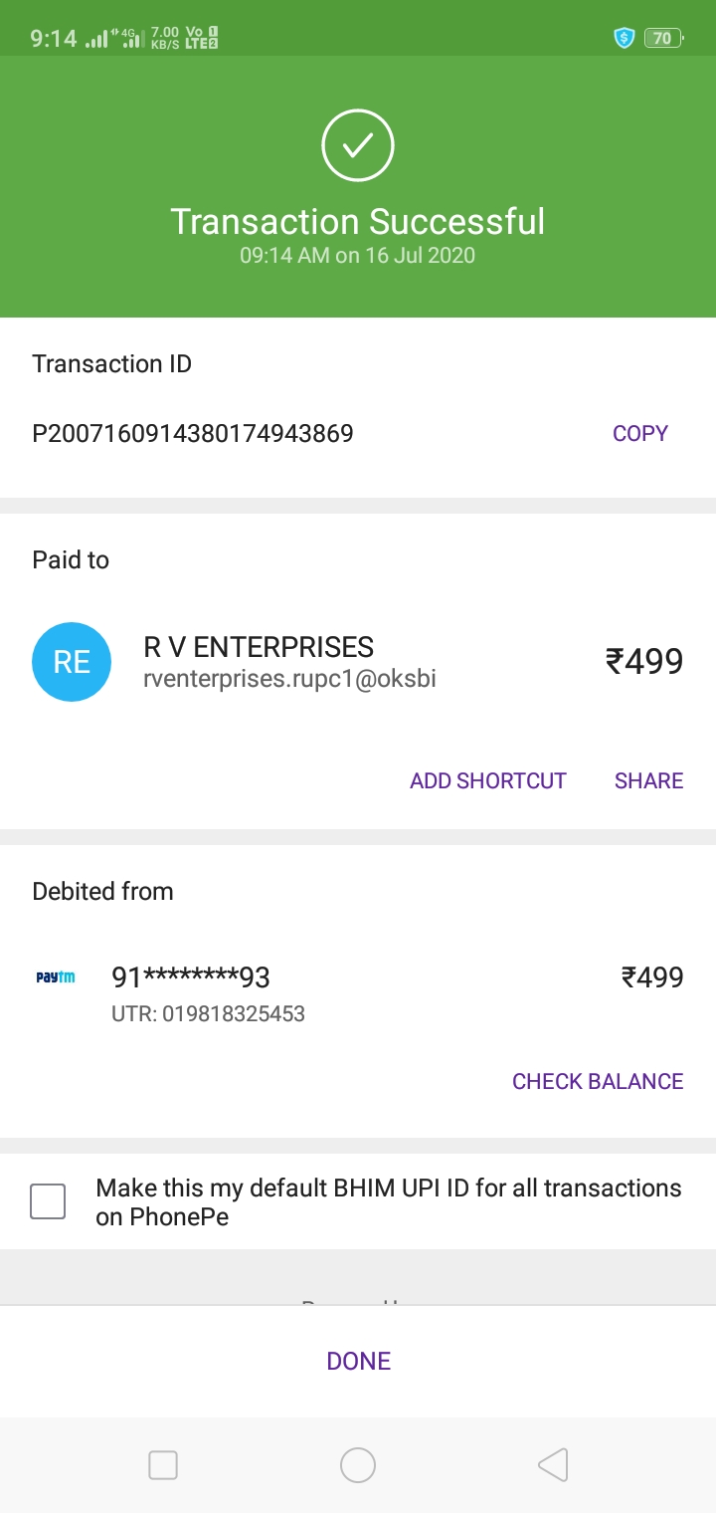Tap the UPI ID rventerprises.rupc1@oksbi

click(x=290, y=679)
